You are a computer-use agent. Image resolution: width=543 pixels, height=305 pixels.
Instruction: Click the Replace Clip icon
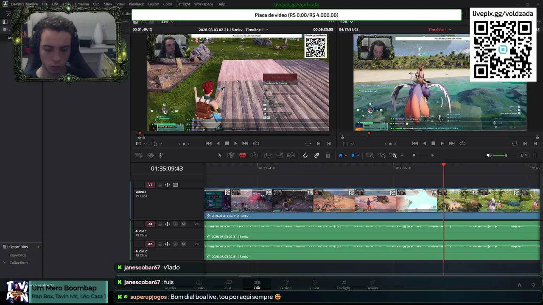(291, 155)
